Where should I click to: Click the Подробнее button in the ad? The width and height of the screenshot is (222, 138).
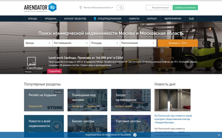(54, 71)
